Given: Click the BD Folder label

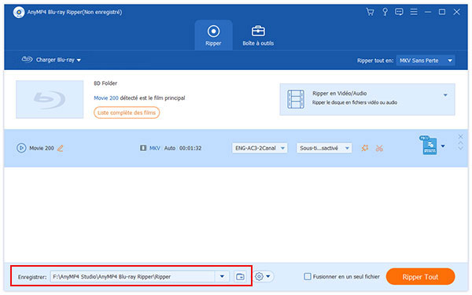Looking at the screenshot, I should [105, 83].
